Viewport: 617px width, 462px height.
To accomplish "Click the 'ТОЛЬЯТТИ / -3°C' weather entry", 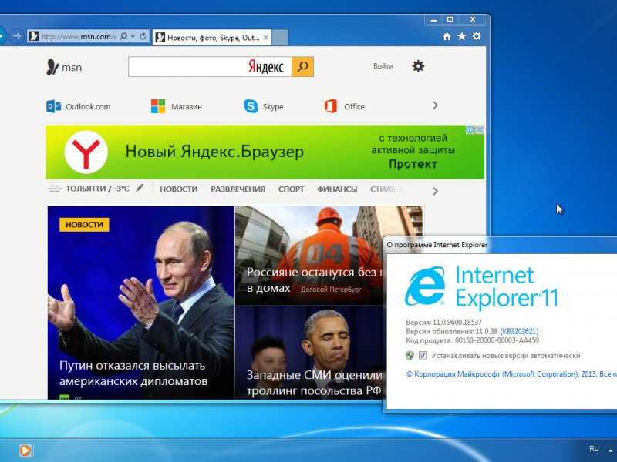I will click(97, 189).
